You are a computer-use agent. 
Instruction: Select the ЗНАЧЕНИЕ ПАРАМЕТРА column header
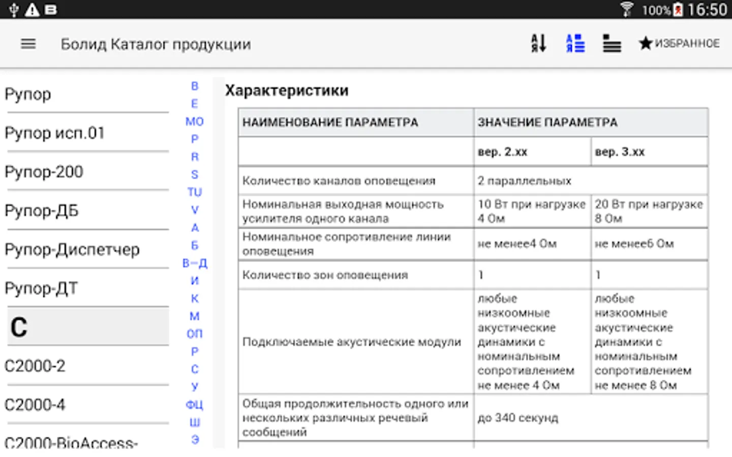click(x=591, y=122)
